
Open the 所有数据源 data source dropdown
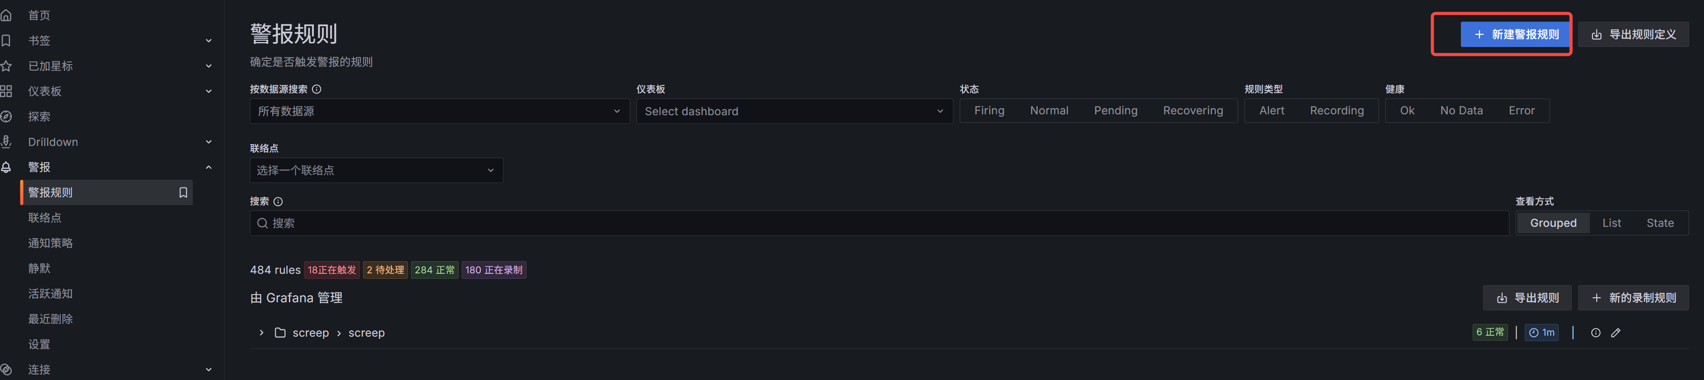point(439,112)
